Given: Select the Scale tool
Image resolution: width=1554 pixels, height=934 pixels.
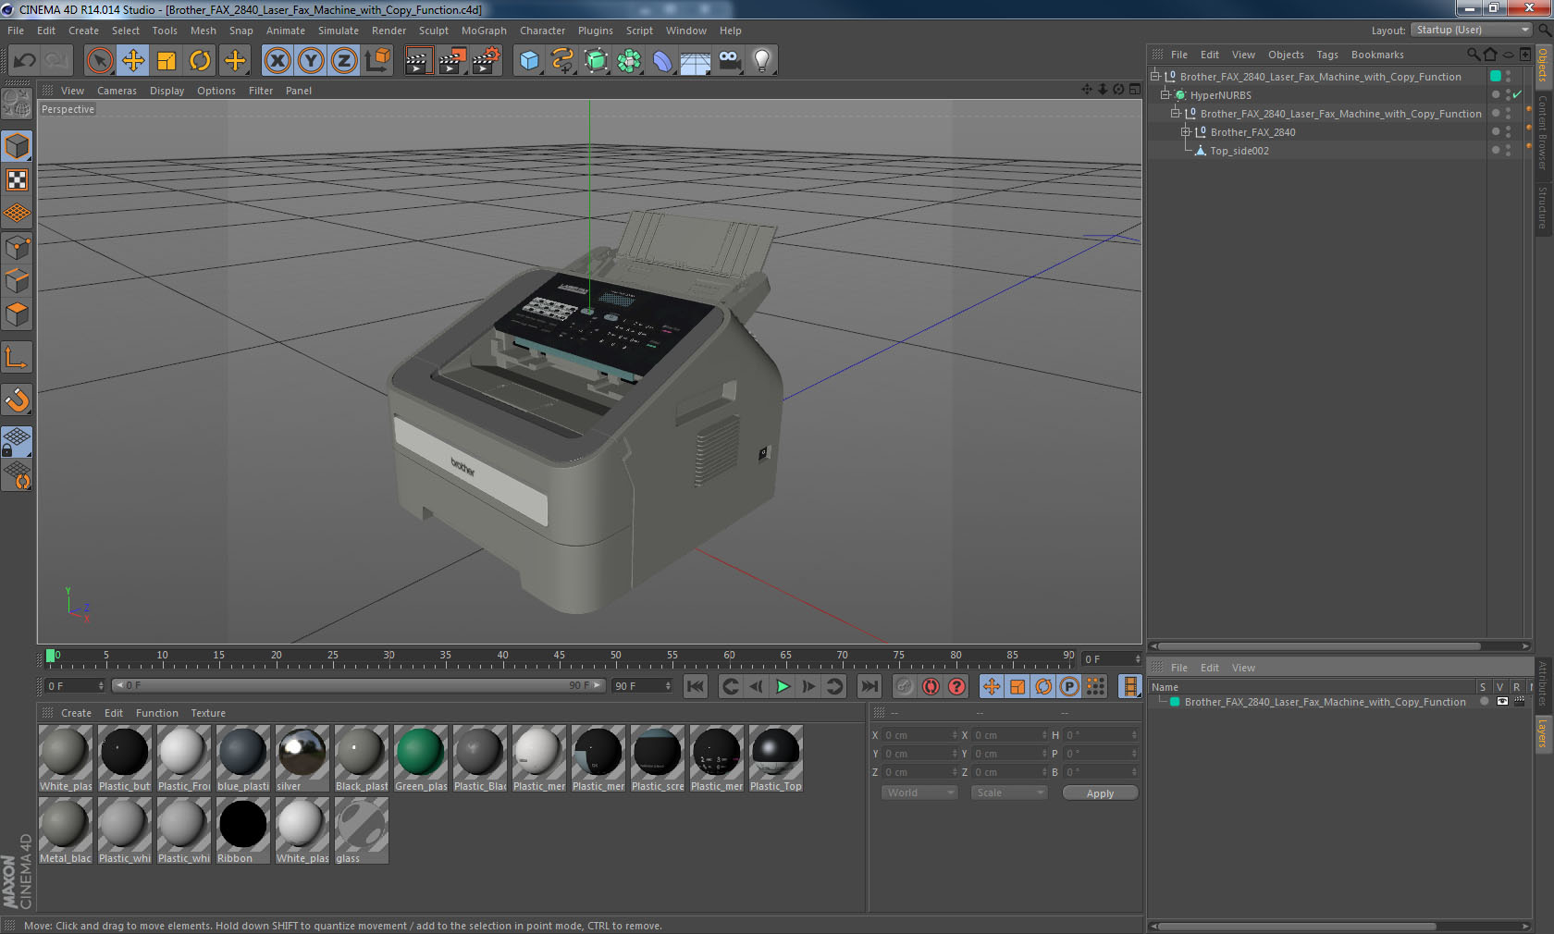Looking at the screenshot, I should (166, 60).
